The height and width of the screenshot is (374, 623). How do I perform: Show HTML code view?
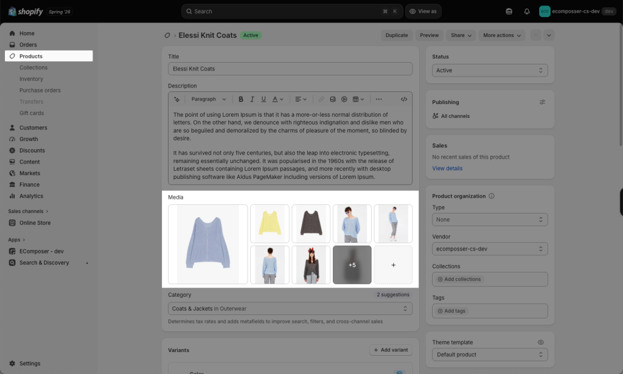(404, 99)
